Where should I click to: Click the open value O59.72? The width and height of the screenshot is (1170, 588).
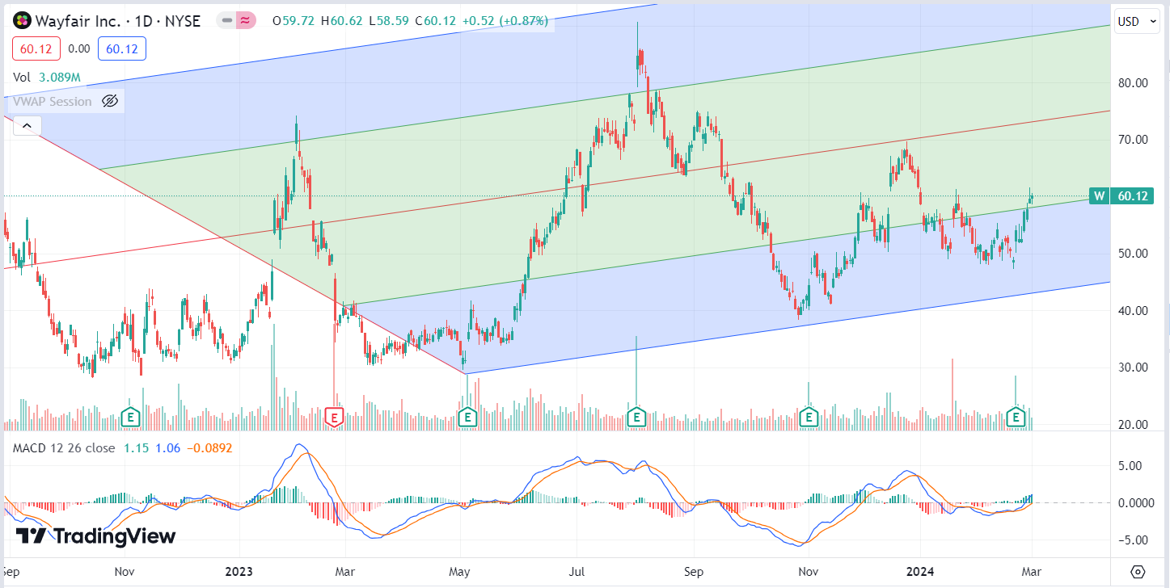pos(294,21)
